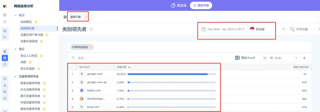Image resolution: width=320 pixels, height=112 pixels.
Task: Click the bar chart icon in sidebar
Action: pyautogui.click(x=5, y=31)
